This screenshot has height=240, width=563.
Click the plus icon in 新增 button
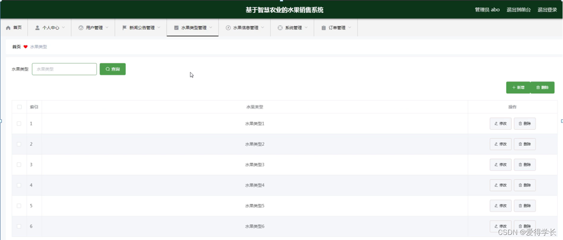click(x=514, y=88)
